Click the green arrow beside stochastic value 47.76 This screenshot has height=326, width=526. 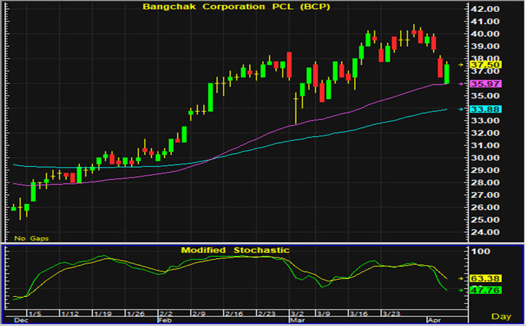point(461,290)
